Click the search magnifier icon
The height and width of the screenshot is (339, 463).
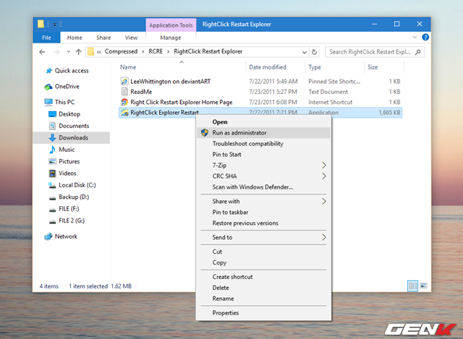point(418,52)
